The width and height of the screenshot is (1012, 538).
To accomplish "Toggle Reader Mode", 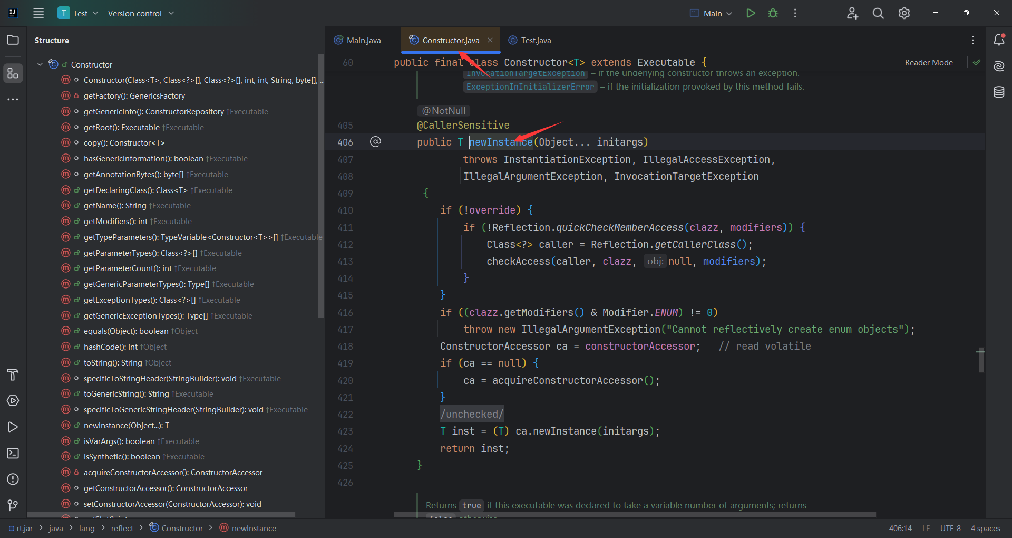I will coord(929,62).
